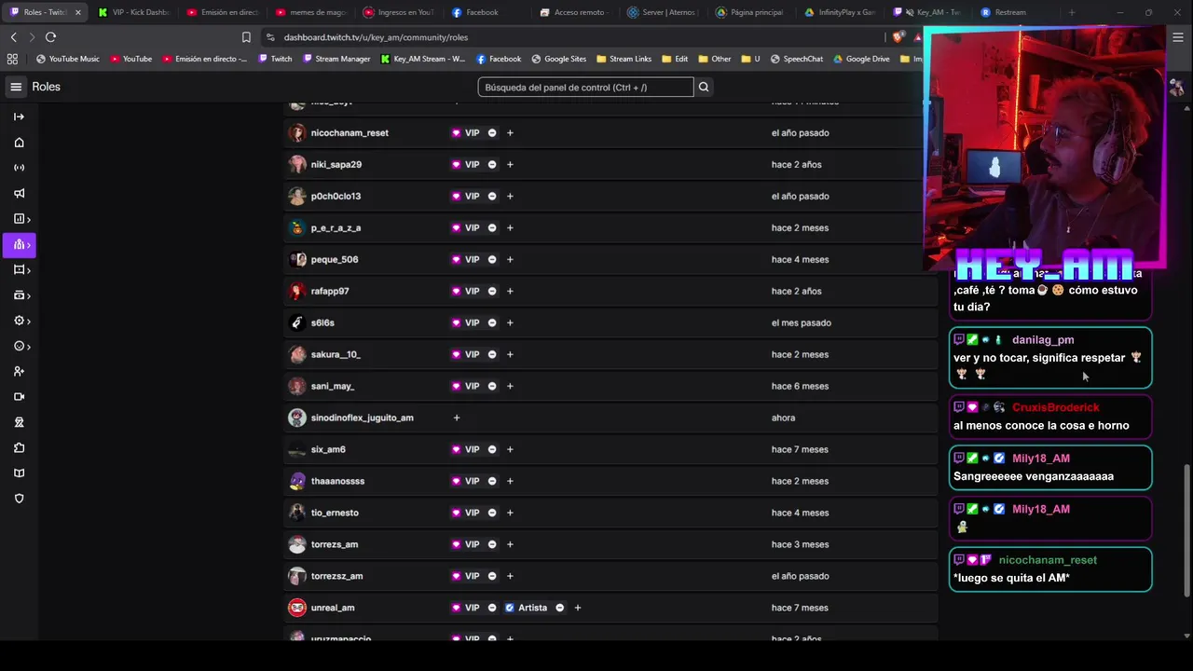
Task: Click the VIP badge on peque_506
Action: (x=466, y=260)
